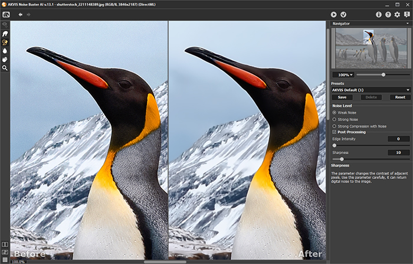Image resolution: width=413 pixels, height=264 pixels.
Task: Toggle the Post-Processing checkbox
Action: coord(335,132)
